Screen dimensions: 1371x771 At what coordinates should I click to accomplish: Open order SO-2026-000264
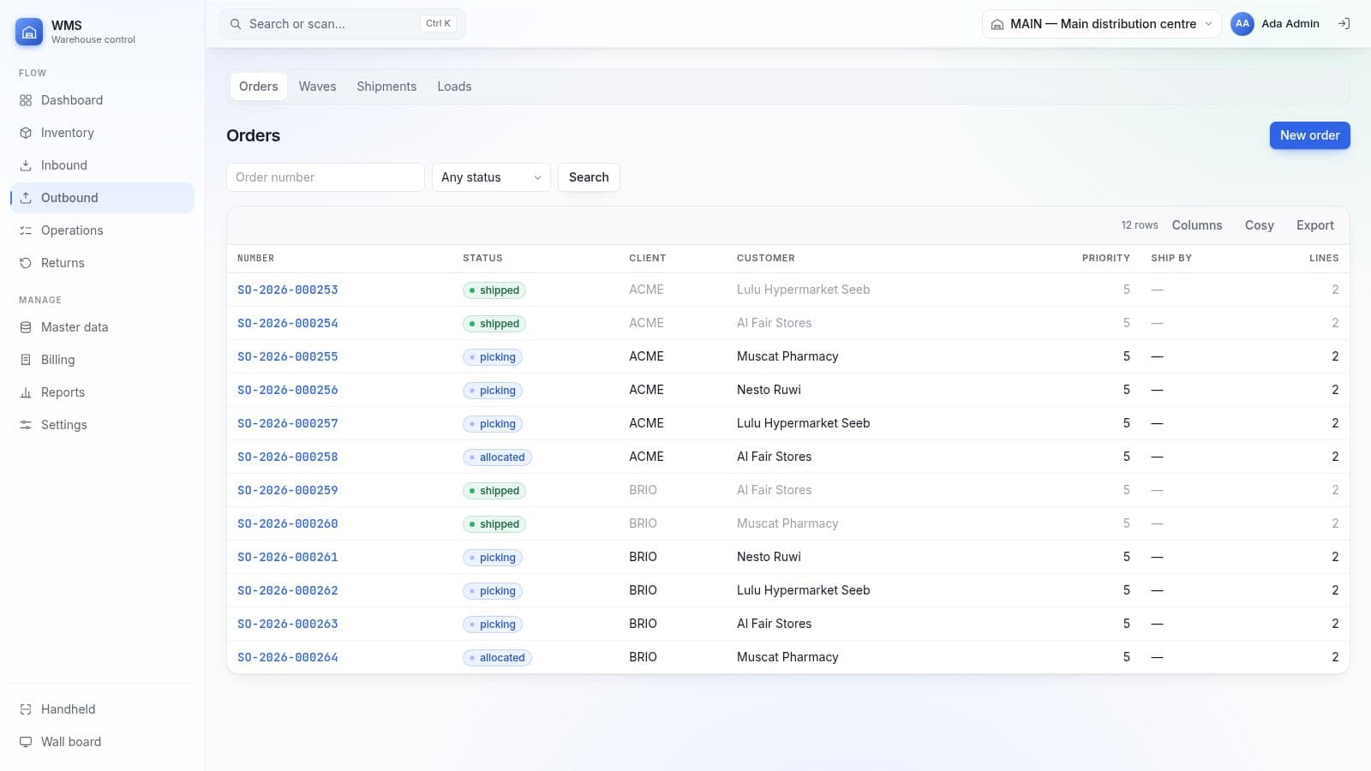click(x=288, y=657)
